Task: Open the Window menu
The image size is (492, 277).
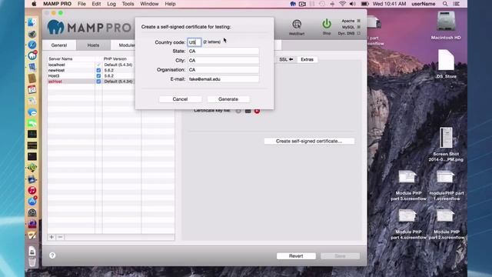Action: coord(149,4)
